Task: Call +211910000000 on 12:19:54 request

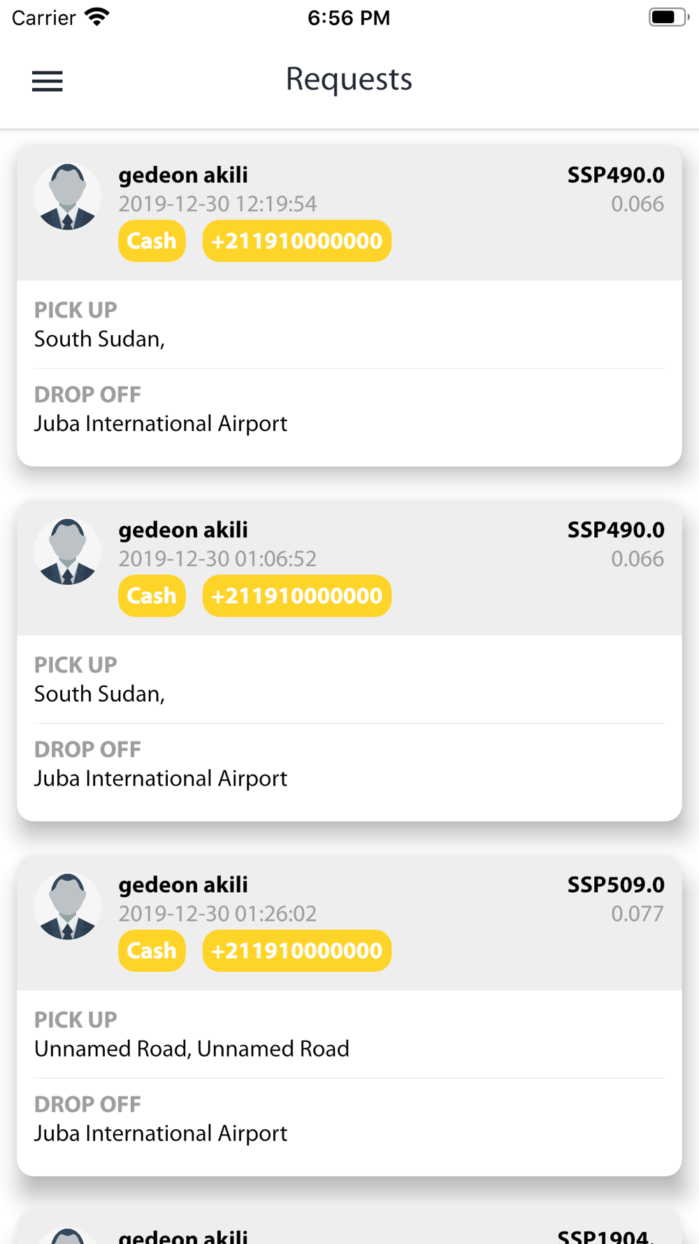Action: (296, 241)
